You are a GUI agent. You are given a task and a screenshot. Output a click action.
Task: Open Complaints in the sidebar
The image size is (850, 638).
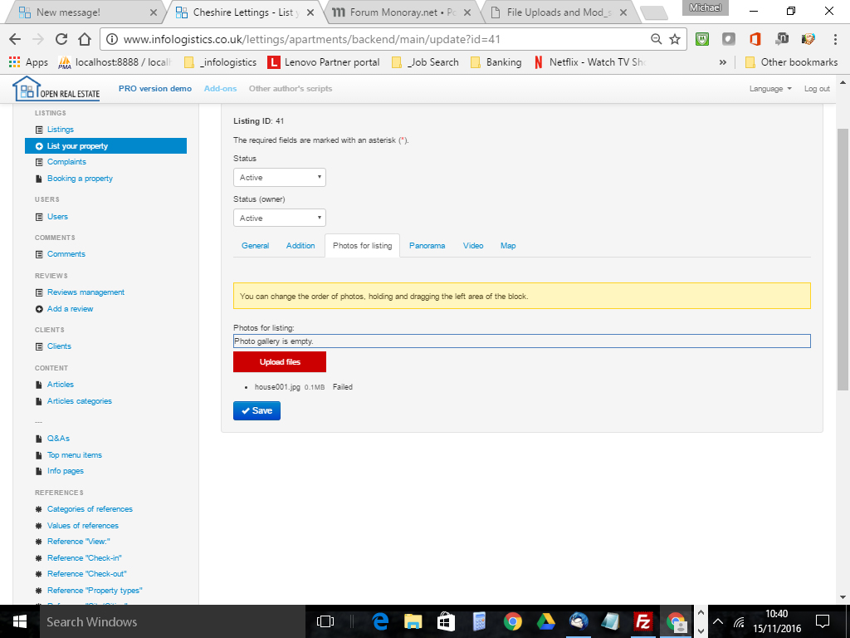[x=66, y=162]
